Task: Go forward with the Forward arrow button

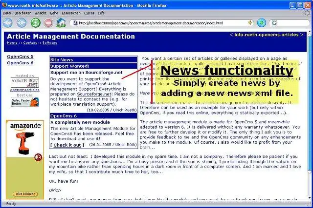Action: pyautogui.click(x=22, y=23)
